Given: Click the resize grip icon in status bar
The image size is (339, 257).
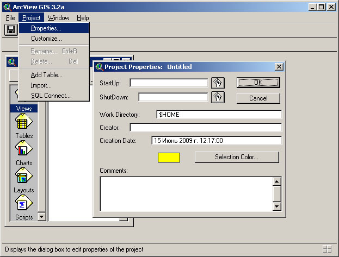Looking at the screenshot, I should coord(328,249).
